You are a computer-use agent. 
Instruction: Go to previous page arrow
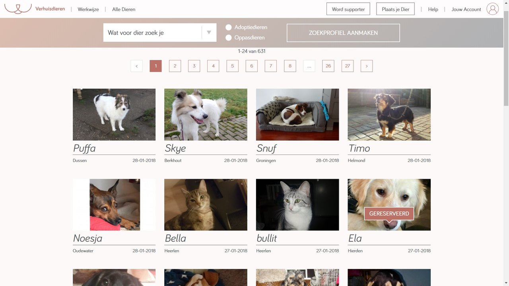click(136, 66)
